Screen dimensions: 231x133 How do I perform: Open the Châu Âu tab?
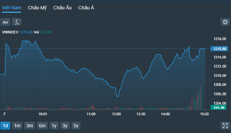[62, 8]
